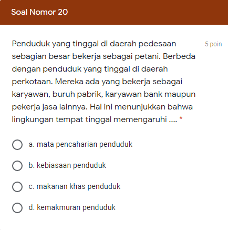The height and width of the screenshot is (230, 228).
Task: Click the word 'perkotaan' in the question
Action: (x=32, y=82)
